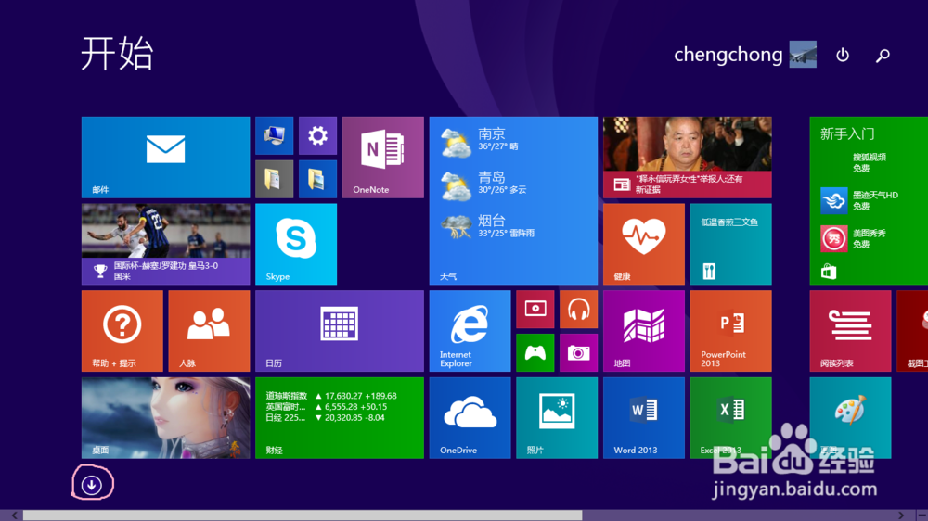Select the 墨迹天气HD app entry
The image size is (928, 521).
pyautogui.click(x=860, y=200)
